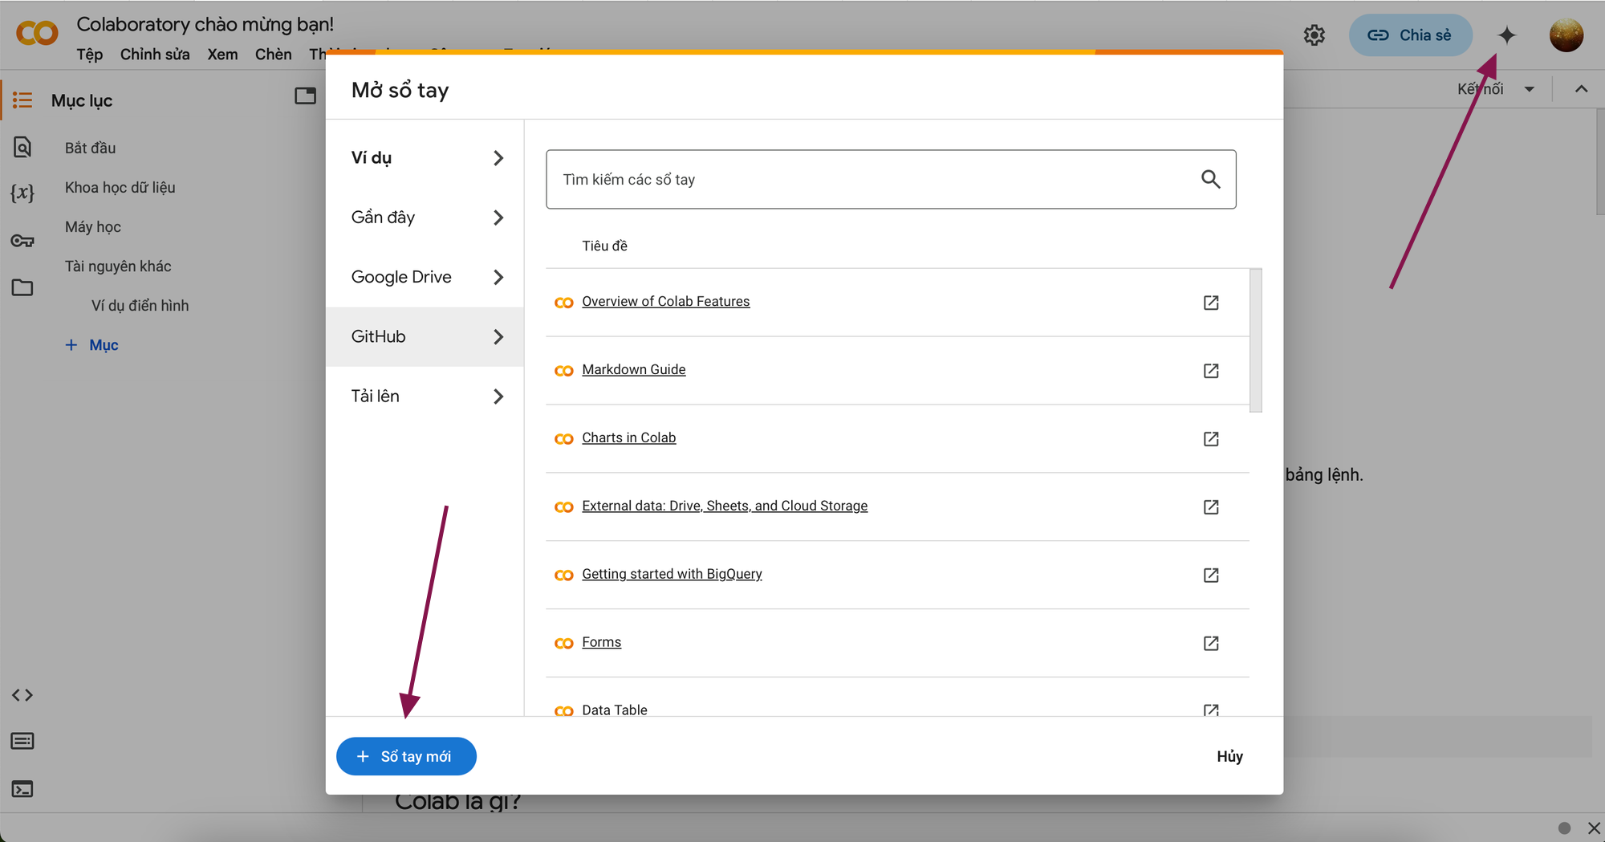Go to Tài nguyên khác section
This screenshot has width=1605, height=842.
coord(118,266)
